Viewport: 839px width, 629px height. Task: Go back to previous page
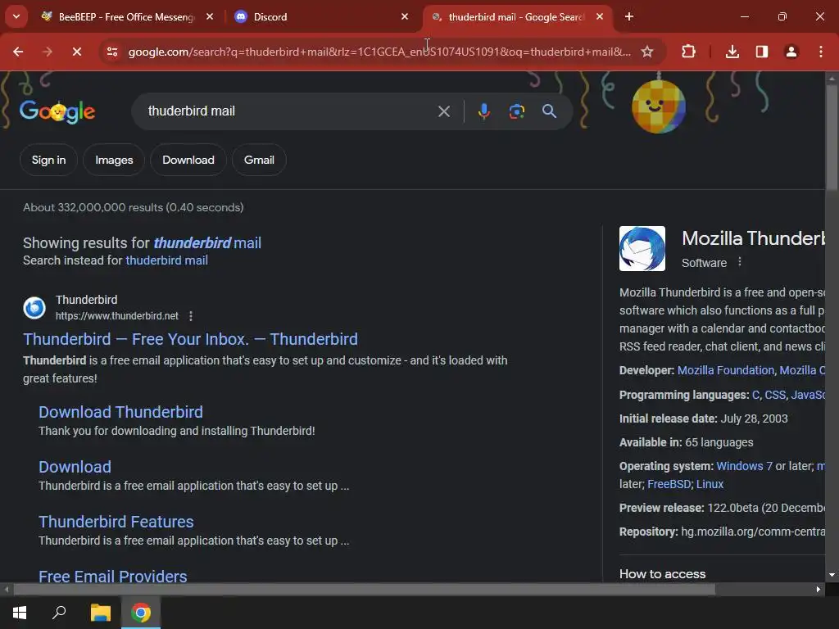pos(18,52)
